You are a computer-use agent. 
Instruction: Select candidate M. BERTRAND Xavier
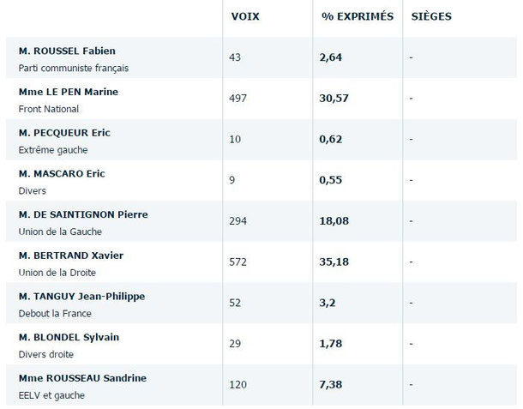[x=71, y=256]
